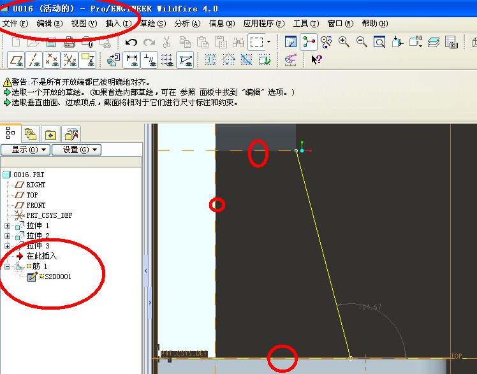
Task: Click the Copy icon
Action: (185, 42)
